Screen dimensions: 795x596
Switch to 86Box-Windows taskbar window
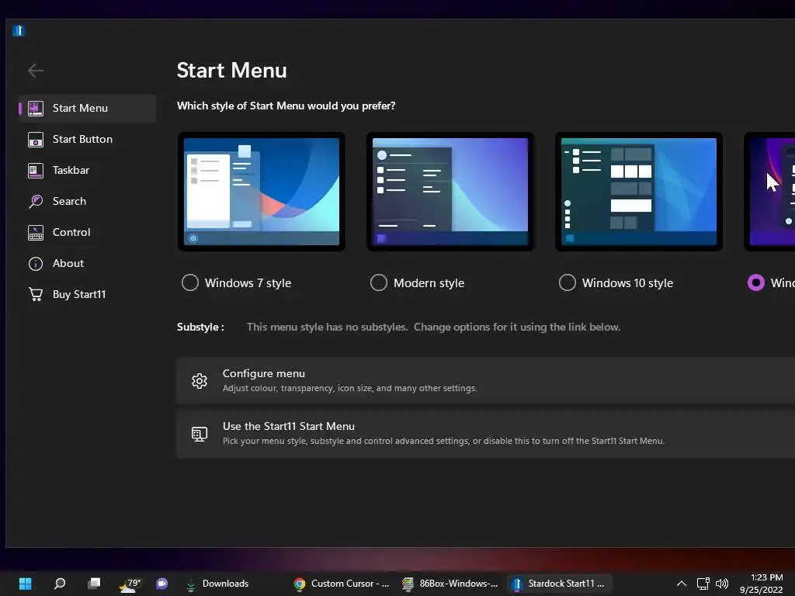pyautogui.click(x=450, y=584)
